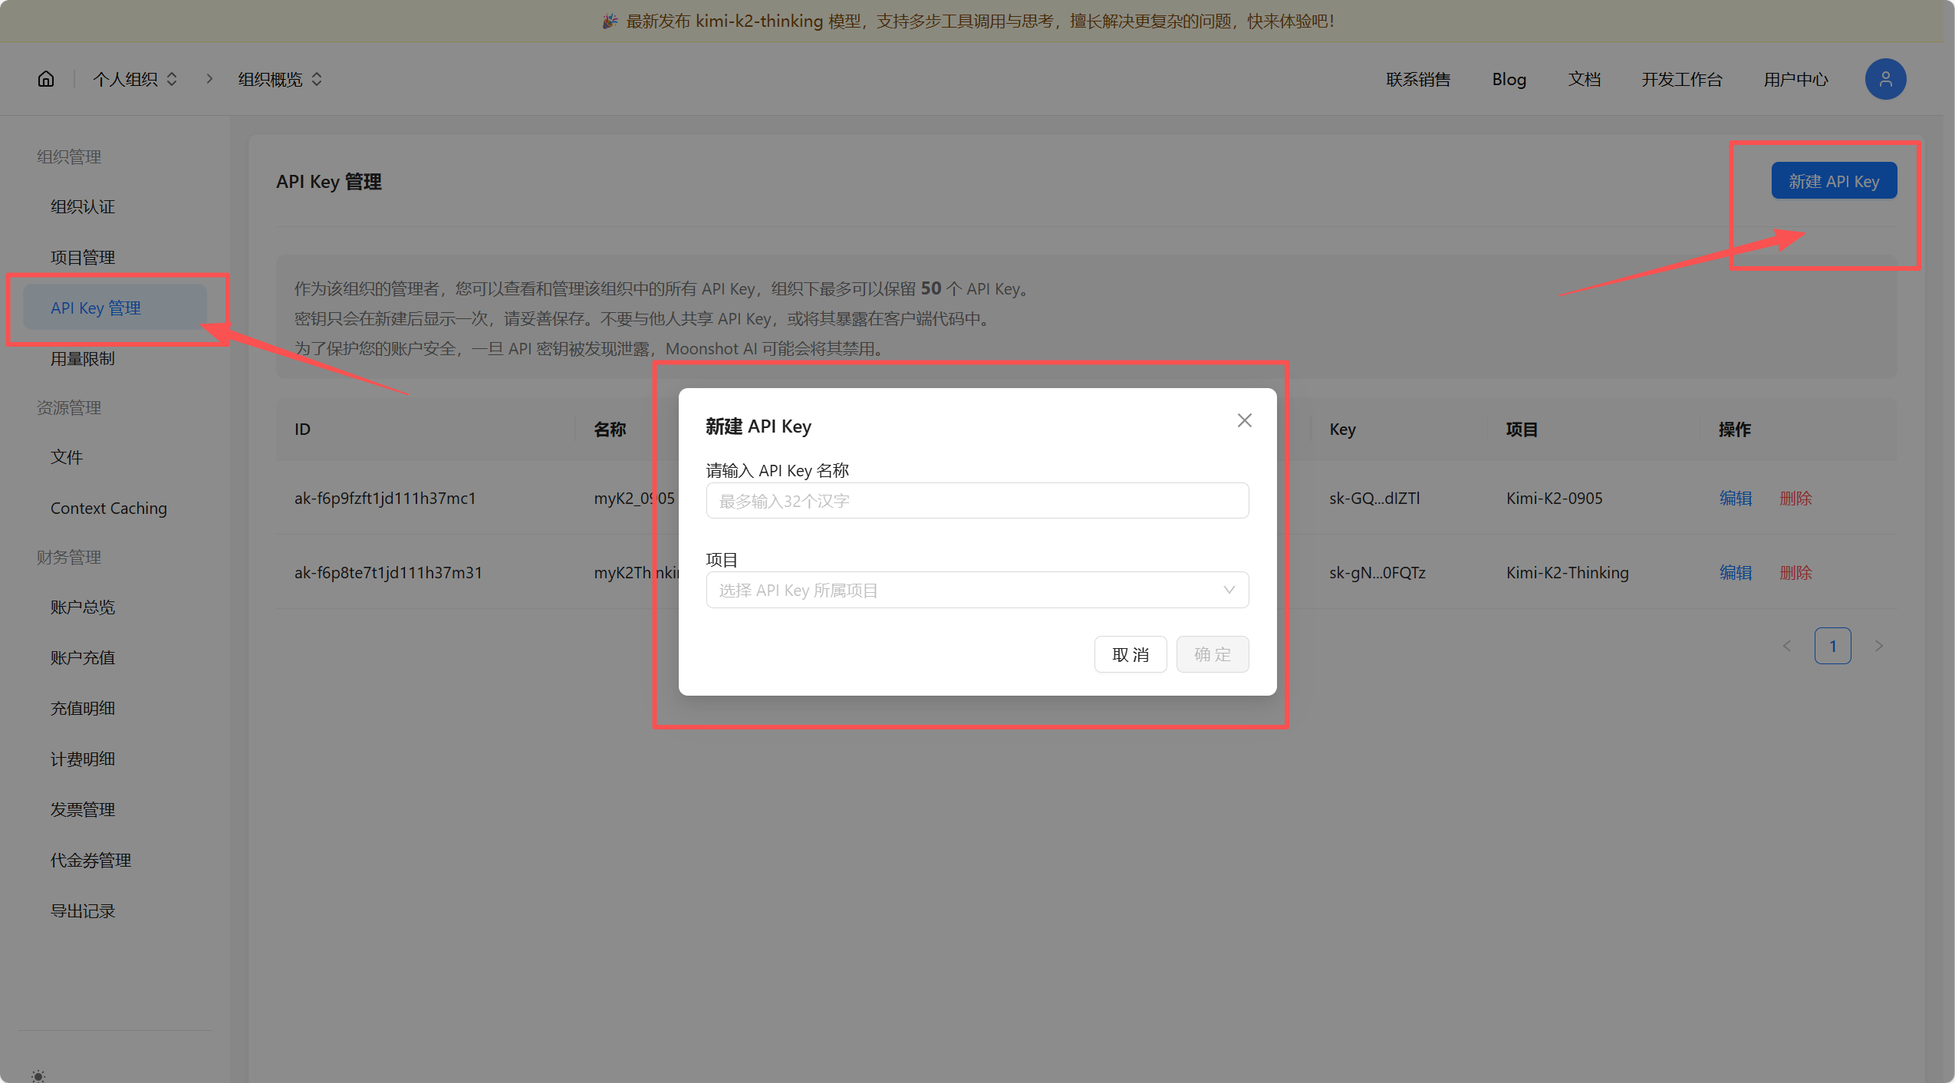The height and width of the screenshot is (1083, 1955).
Task: Open the 文档 navigation item
Action: [1584, 79]
